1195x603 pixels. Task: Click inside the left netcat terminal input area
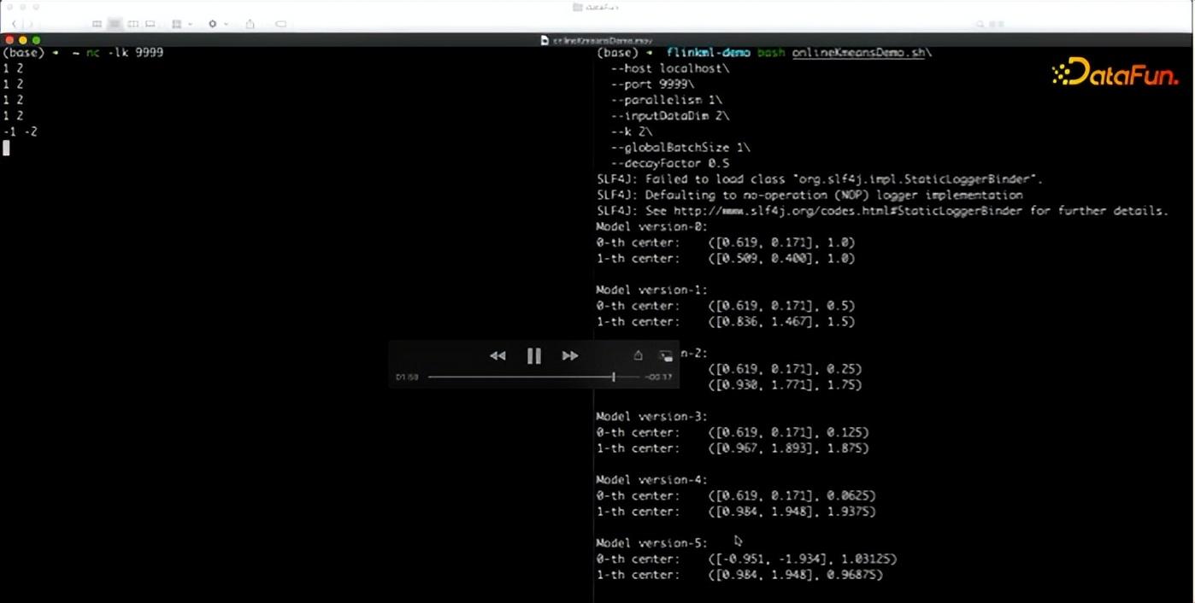[x=128, y=147]
